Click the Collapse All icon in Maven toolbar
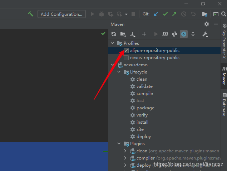Screen dimensions: 227x171 (x=193, y=34)
